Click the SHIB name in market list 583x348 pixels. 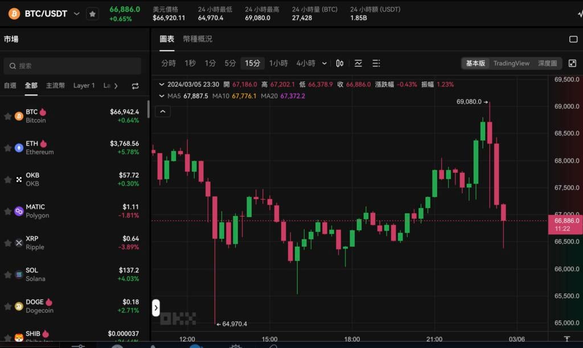click(32, 334)
